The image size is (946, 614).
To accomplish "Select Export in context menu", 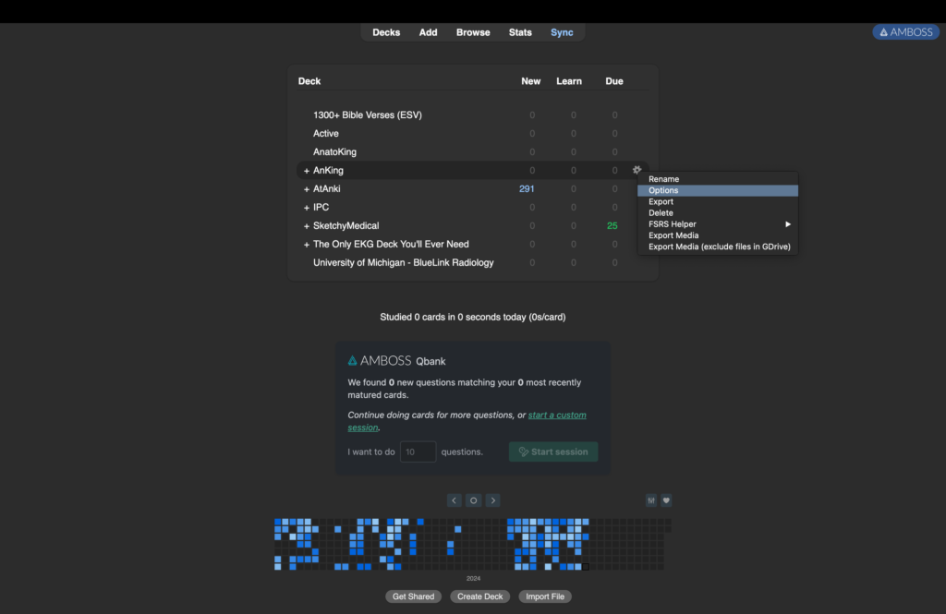I will (x=717, y=202).
